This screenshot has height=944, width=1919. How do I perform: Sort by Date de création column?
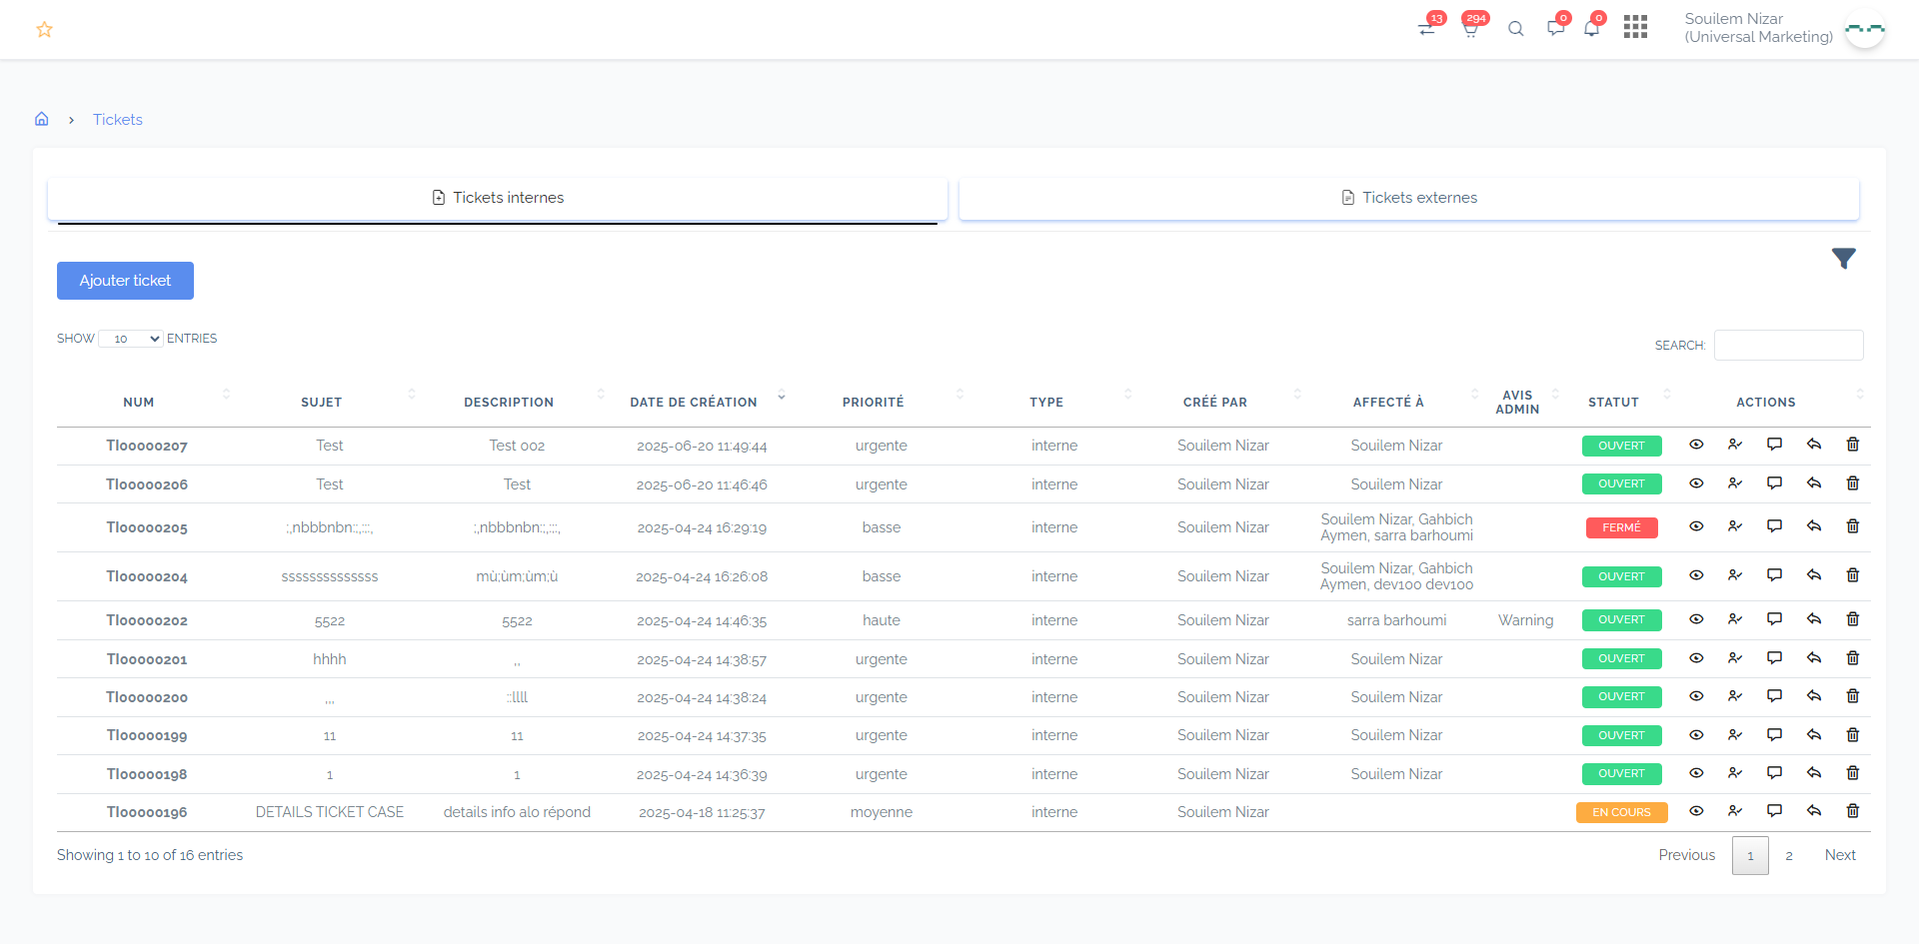[x=694, y=402]
